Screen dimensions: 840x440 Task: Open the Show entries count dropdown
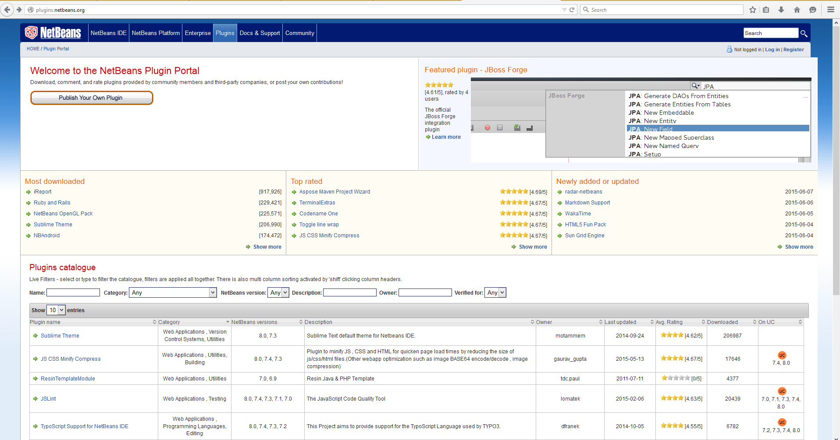point(56,310)
